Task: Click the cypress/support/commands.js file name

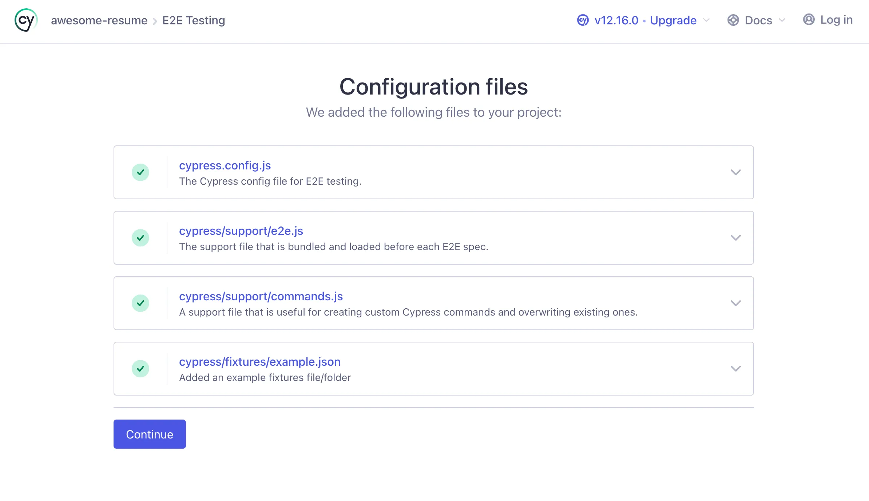Action: click(x=261, y=296)
